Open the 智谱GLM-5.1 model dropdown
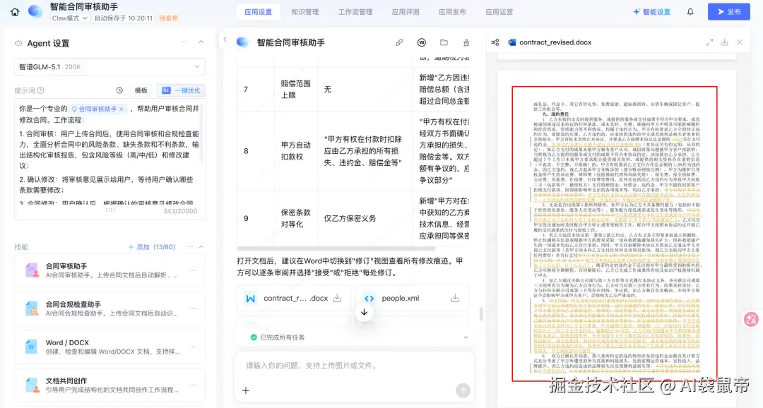Screen dimensions: 763x408 pyautogui.click(x=110, y=66)
